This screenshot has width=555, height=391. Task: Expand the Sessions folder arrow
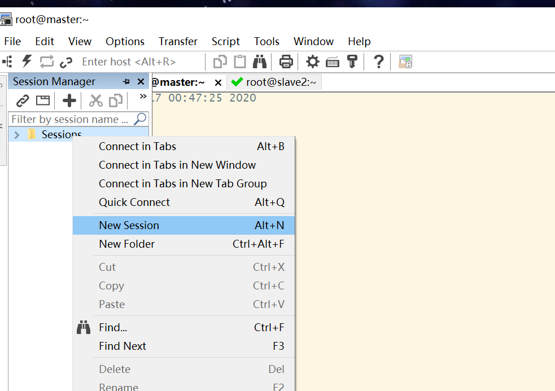(x=16, y=135)
